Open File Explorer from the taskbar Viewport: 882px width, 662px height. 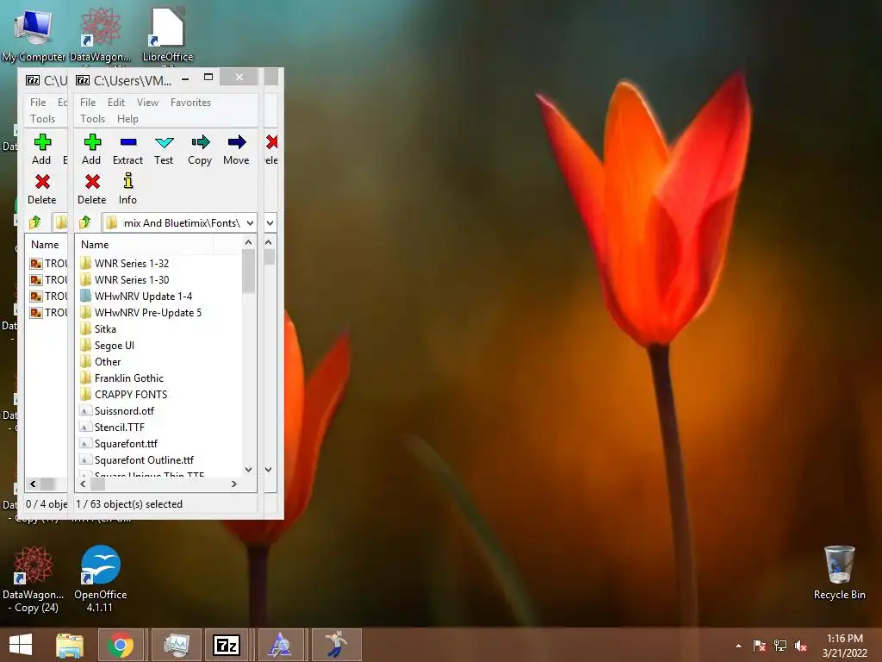(x=70, y=645)
